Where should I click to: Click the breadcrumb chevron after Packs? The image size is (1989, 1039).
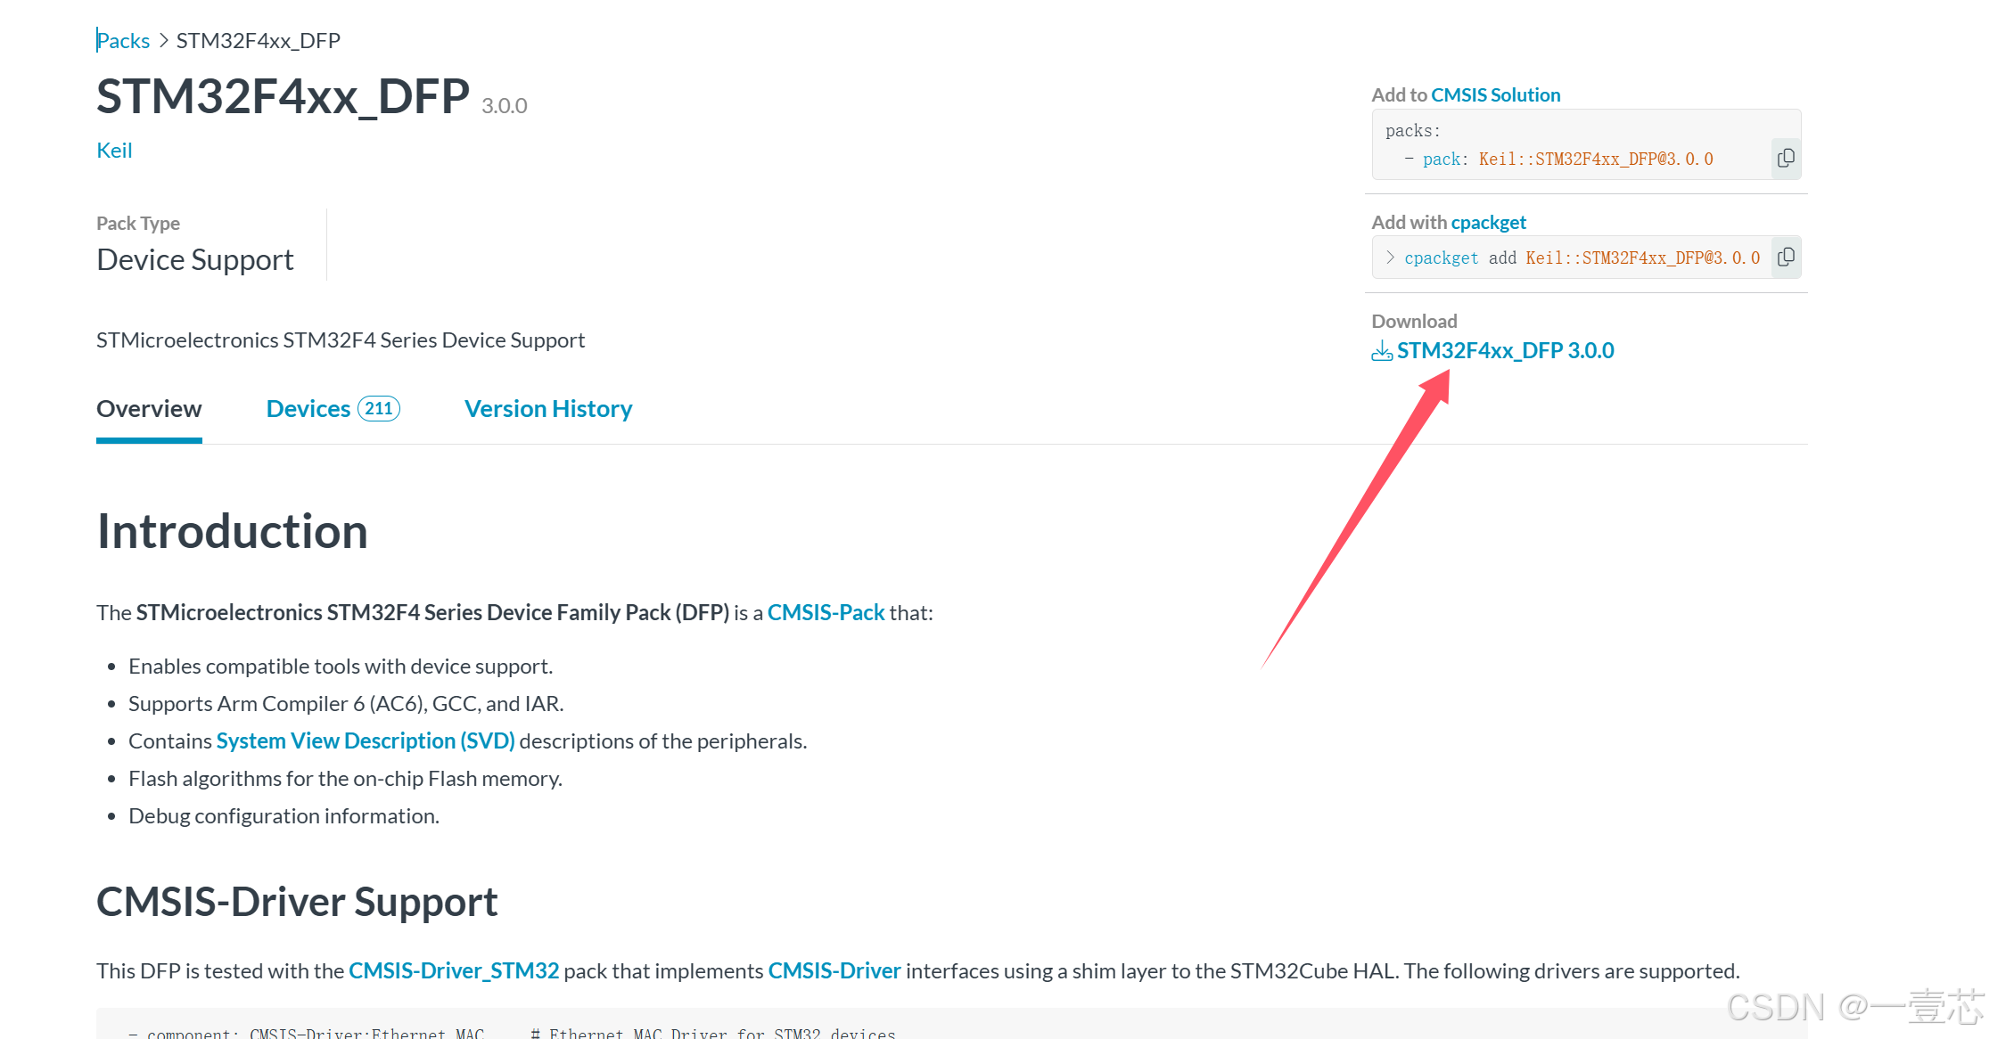click(163, 41)
